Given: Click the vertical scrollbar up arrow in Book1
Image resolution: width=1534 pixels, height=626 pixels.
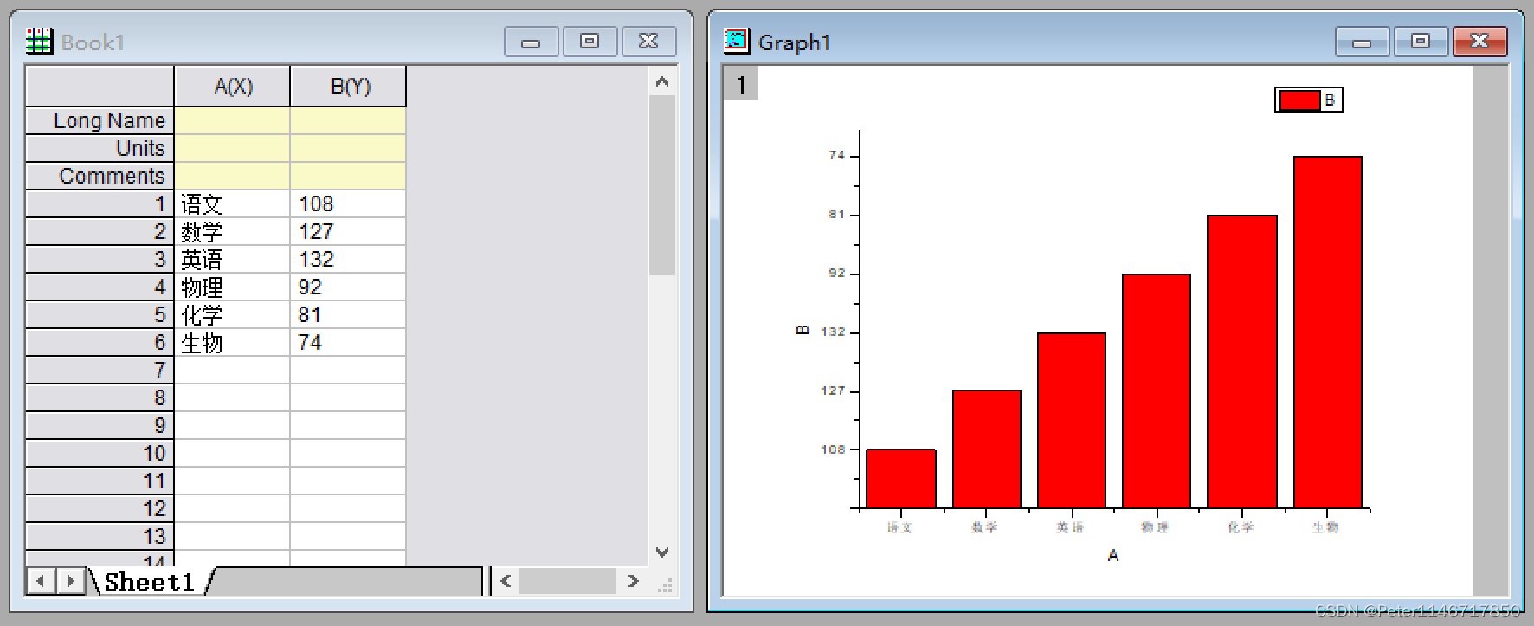Looking at the screenshot, I should [x=662, y=82].
